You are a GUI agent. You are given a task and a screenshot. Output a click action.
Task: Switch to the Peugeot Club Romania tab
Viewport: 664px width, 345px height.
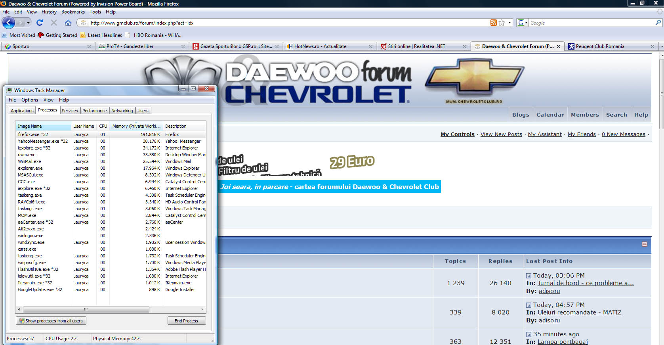(x=611, y=46)
